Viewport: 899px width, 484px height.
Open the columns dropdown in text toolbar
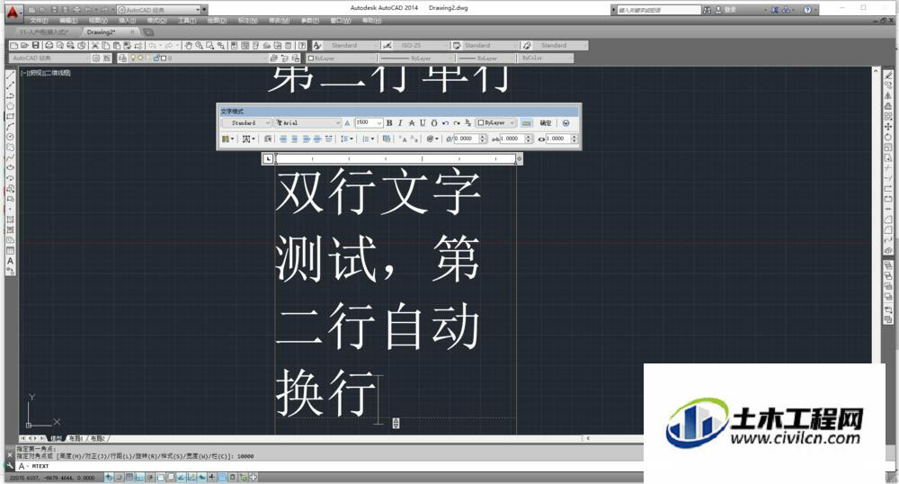click(228, 139)
